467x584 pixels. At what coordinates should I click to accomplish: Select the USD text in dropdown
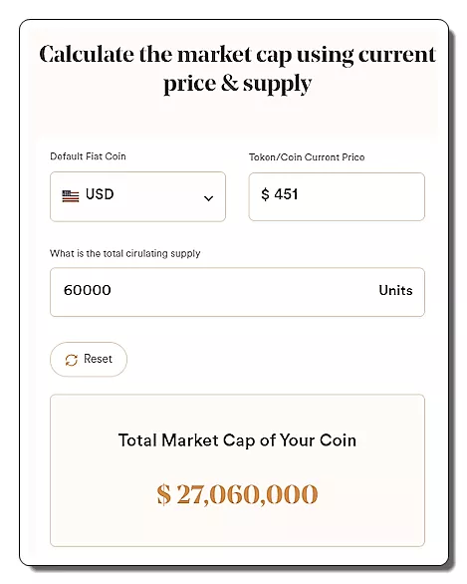click(x=100, y=194)
